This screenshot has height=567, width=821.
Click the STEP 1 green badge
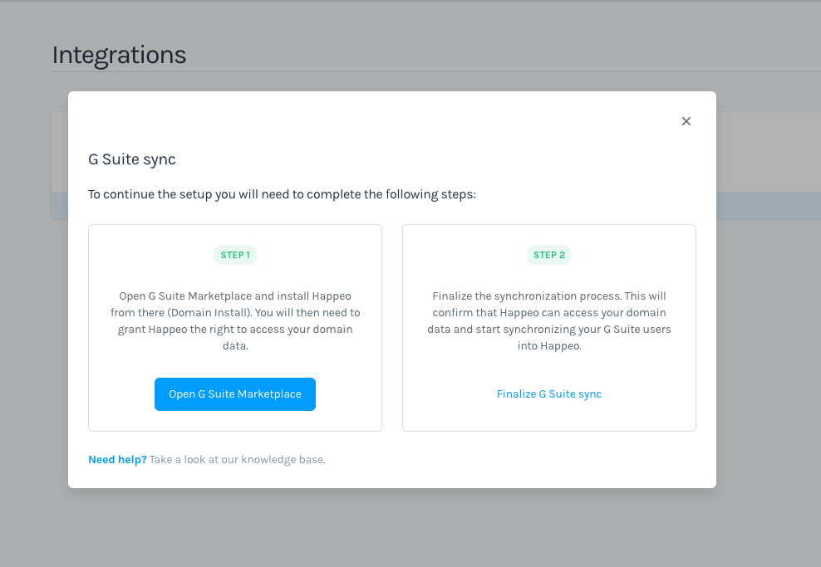(x=235, y=255)
